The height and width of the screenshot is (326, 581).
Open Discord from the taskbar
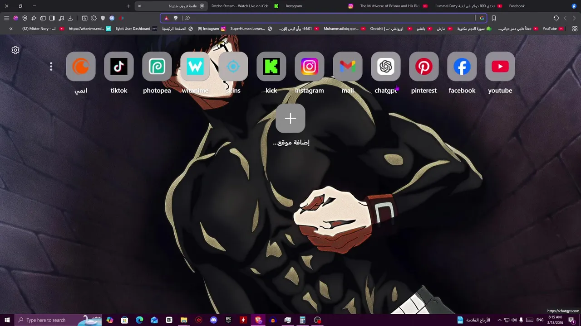(x=214, y=320)
